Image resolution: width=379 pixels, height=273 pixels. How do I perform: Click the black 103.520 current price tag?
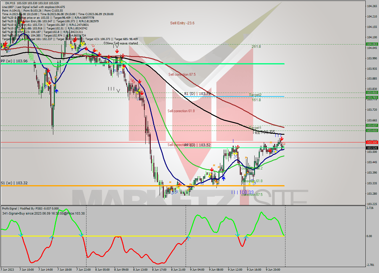coord(372,148)
